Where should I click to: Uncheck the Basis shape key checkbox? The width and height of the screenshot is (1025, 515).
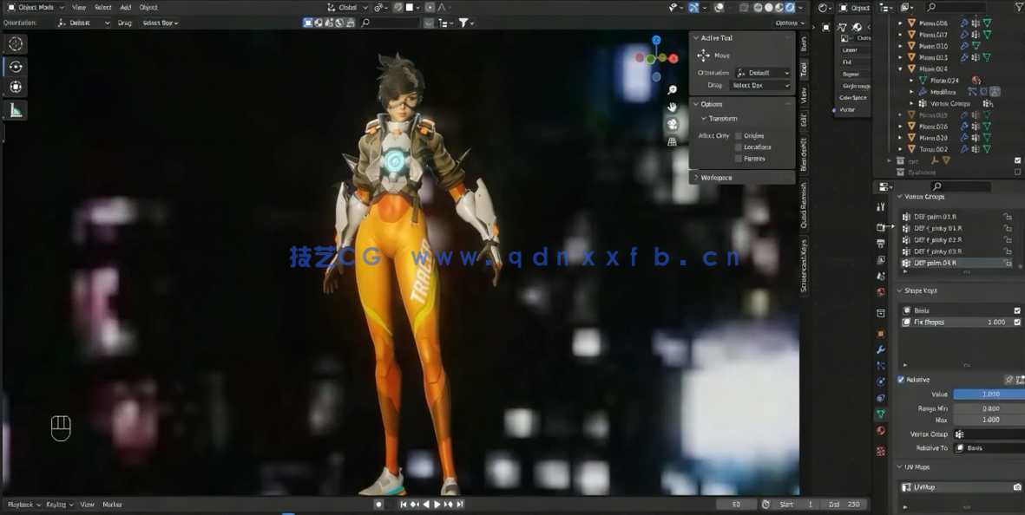(x=1015, y=310)
